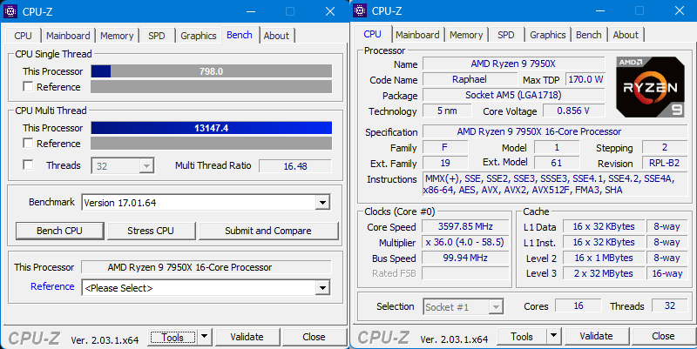Enable the Single Thread Reference checkbox
Viewport: 697px width, 349px height.
pyautogui.click(x=28, y=86)
